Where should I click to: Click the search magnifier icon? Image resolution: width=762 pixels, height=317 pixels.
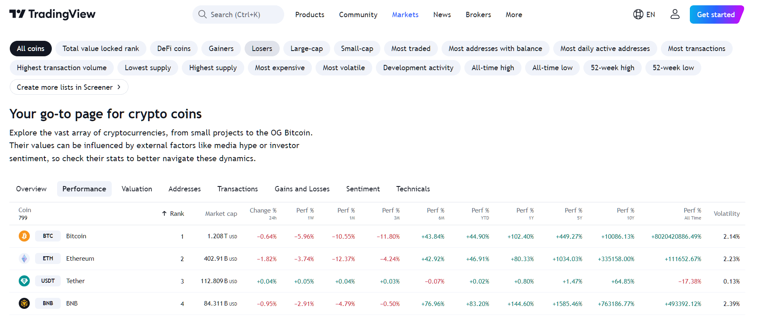202,14
